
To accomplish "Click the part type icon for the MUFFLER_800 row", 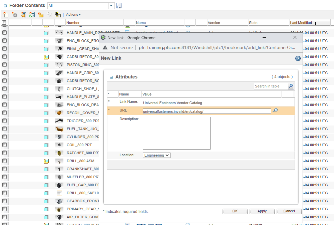I will [46, 177].
